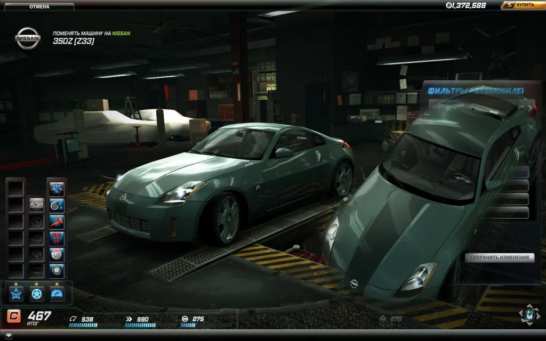The image size is (546, 341).
Task: Click the 590 acceleration chevrons icon
Action: pos(129,319)
